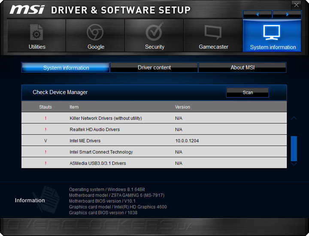Screen dimensions: 309x236
Task: Select the Intel ME Drivers row
Action: tap(154, 140)
